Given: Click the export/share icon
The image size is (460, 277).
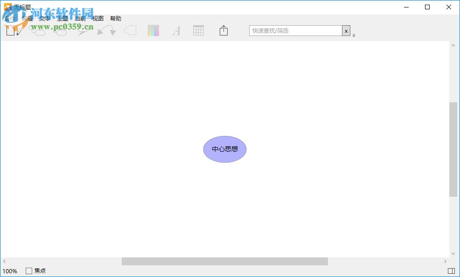Looking at the screenshot, I should click(223, 30).
